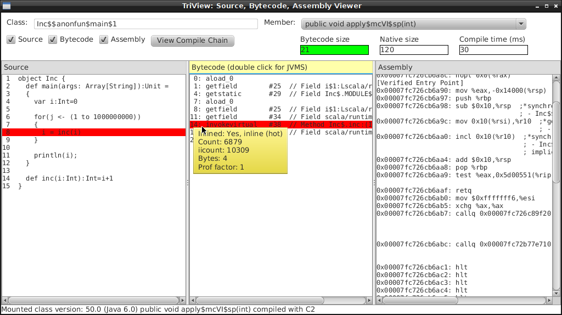The width and height of the screenshot is (562, 315).
Task: Click the Source panel header
Action: tap(94, 67)
